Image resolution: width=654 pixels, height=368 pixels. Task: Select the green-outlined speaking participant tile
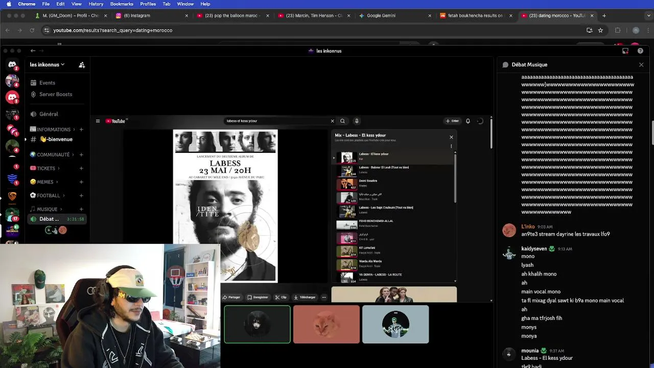[258, 324]
